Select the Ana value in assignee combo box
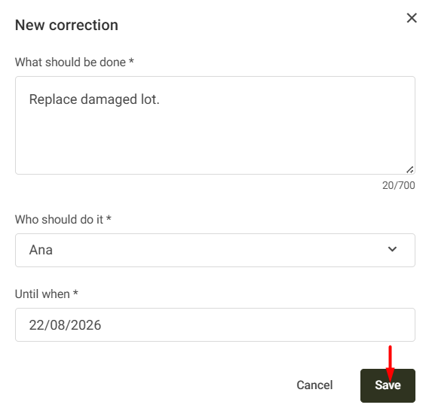 [41, 250]
